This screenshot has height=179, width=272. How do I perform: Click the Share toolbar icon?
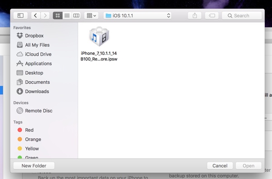click(194, 15)
